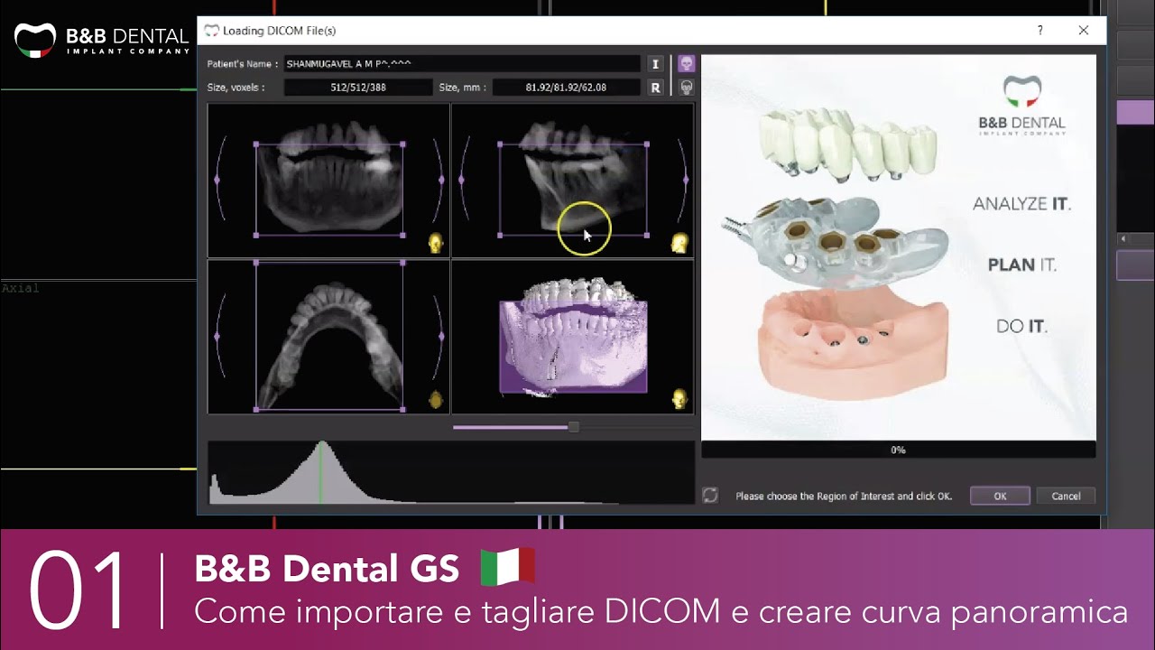The height and width of the screenshot is (650, 1155).
Task: Click the left arc marker in lateral view
Action: coord(461,180)
